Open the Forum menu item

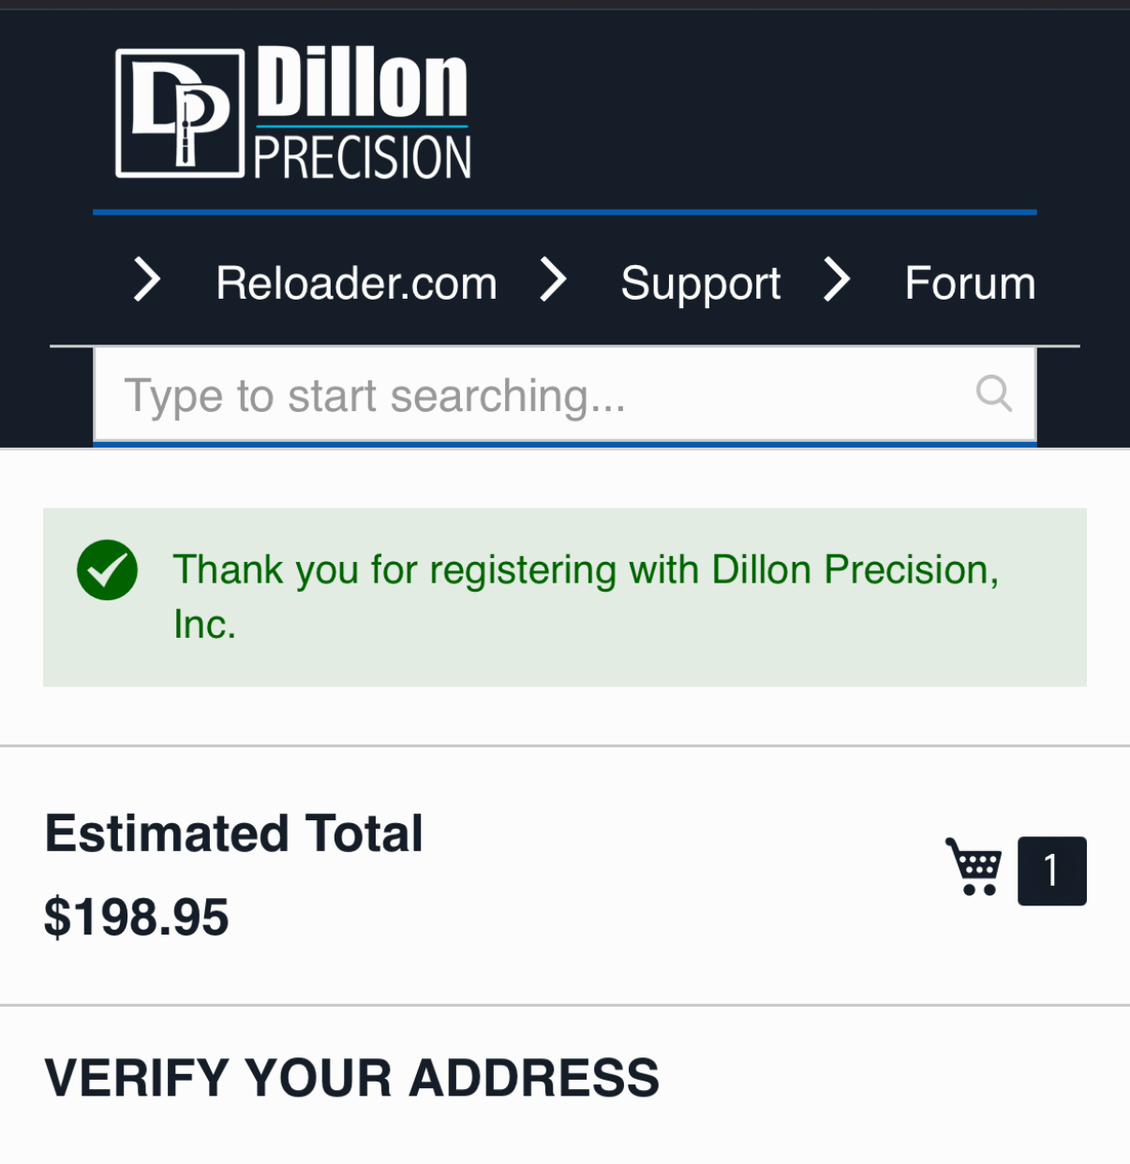coord(970,283)
